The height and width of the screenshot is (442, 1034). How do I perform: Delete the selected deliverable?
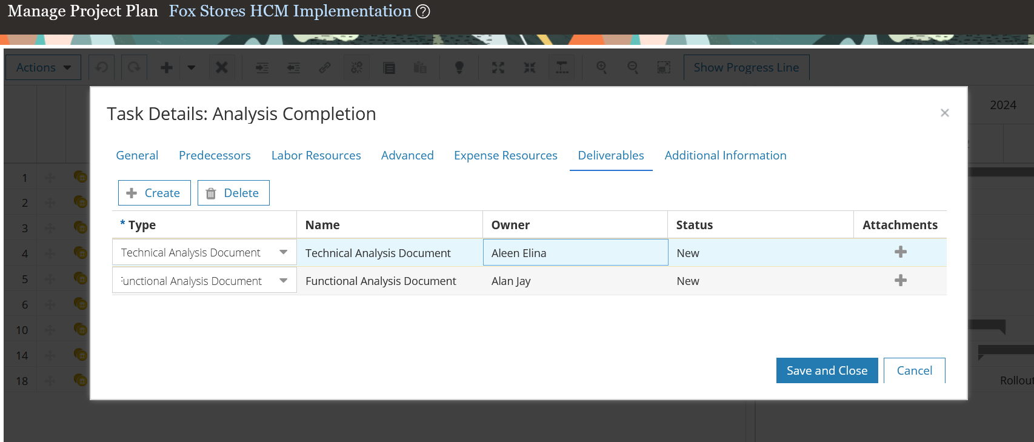tap(233, 193)
